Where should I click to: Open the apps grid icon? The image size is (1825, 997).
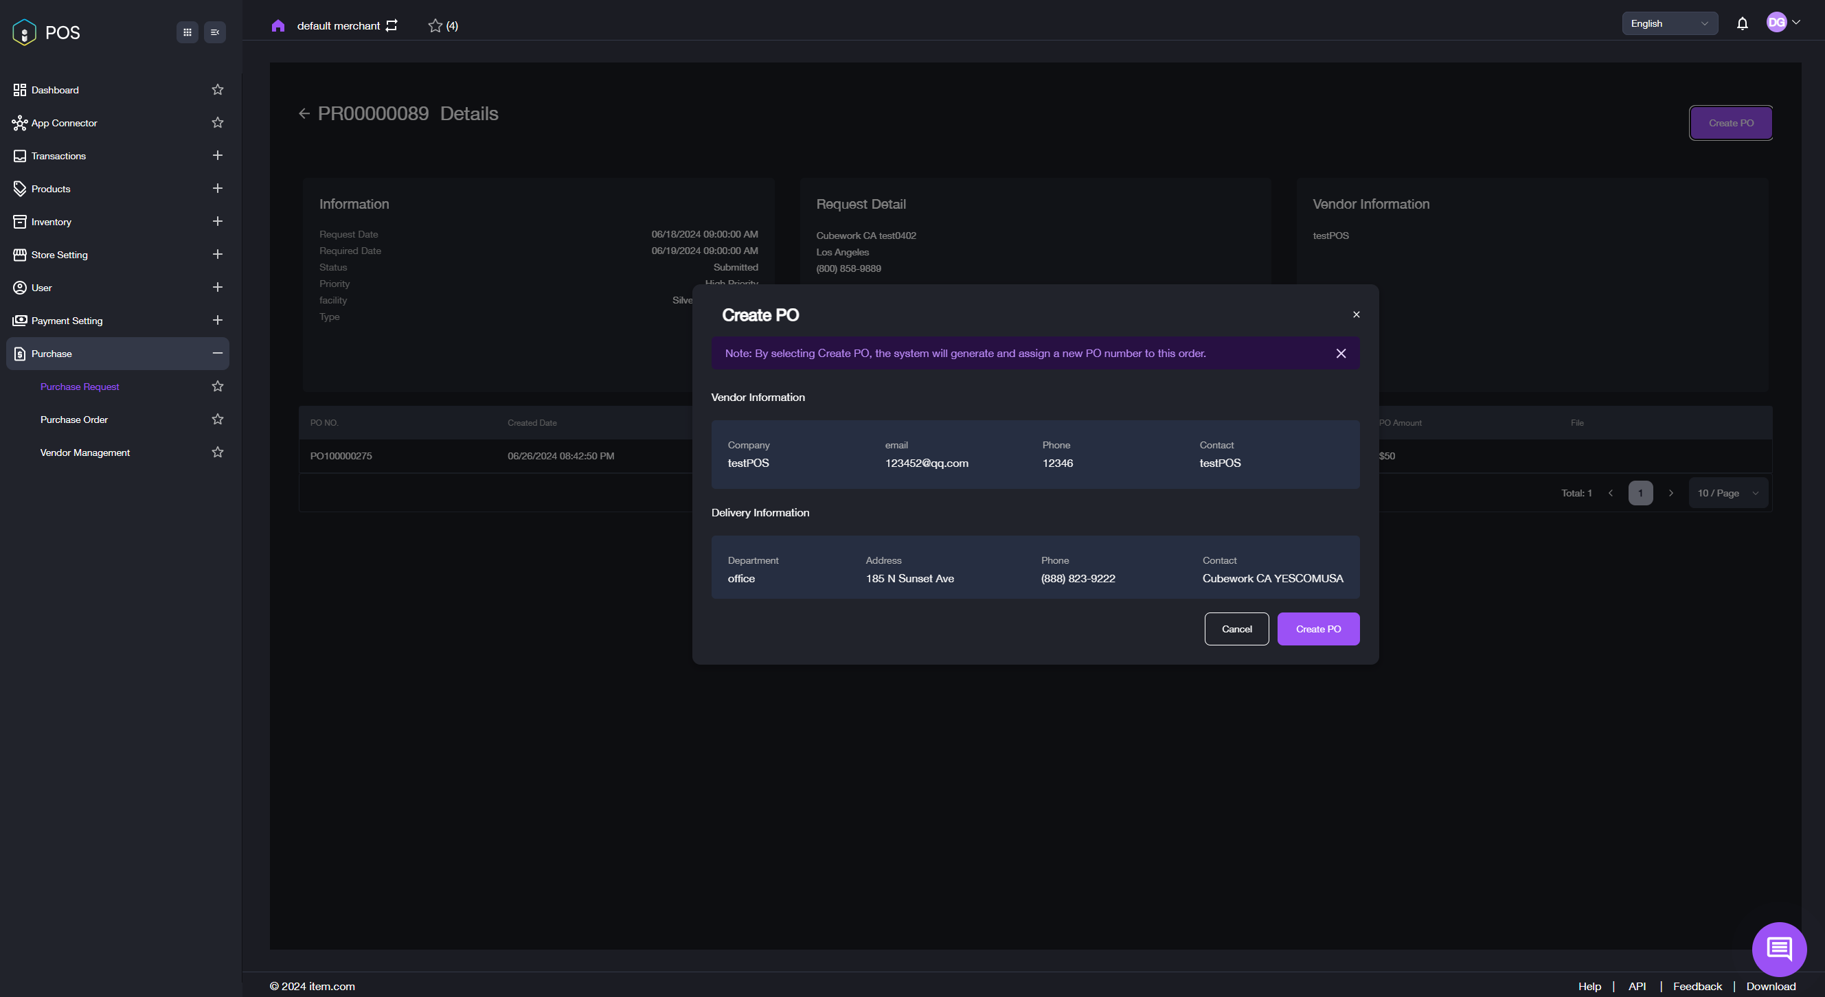(187, 32)
